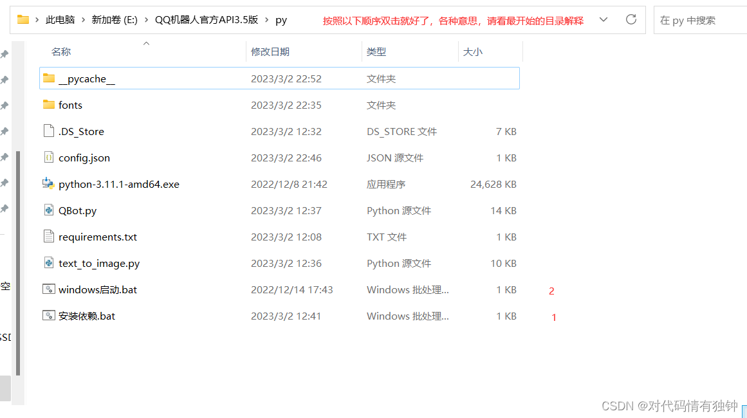Go to 此电脑 in the breadcrumb
The image size is (747, 418).
click(60, 20)
